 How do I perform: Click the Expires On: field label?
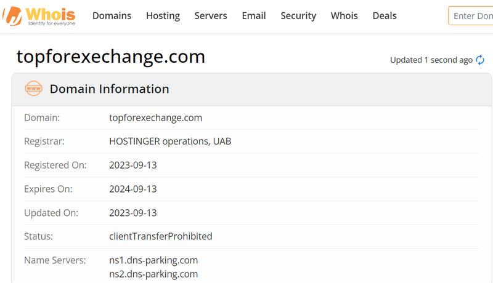(x=48, y=189)
